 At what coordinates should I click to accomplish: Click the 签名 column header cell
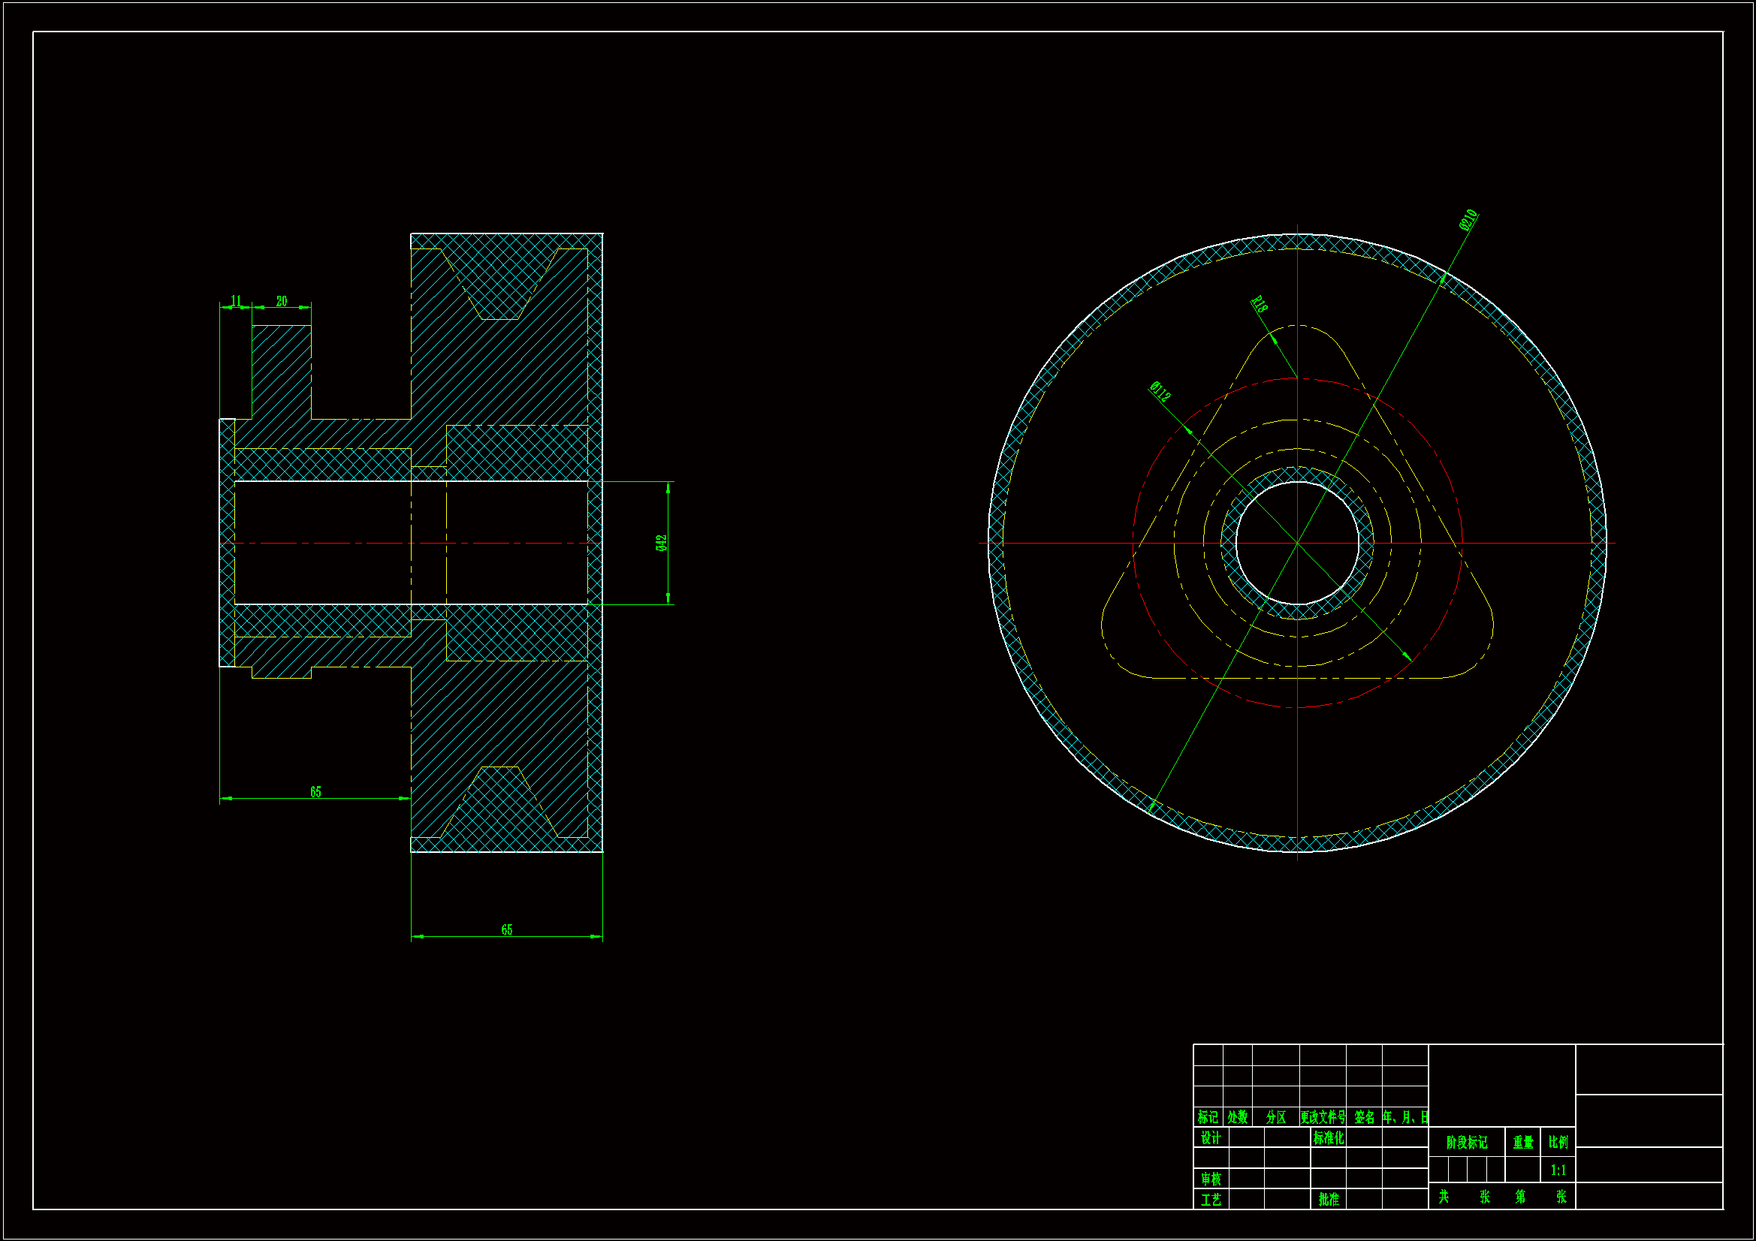(1364, 1116)
